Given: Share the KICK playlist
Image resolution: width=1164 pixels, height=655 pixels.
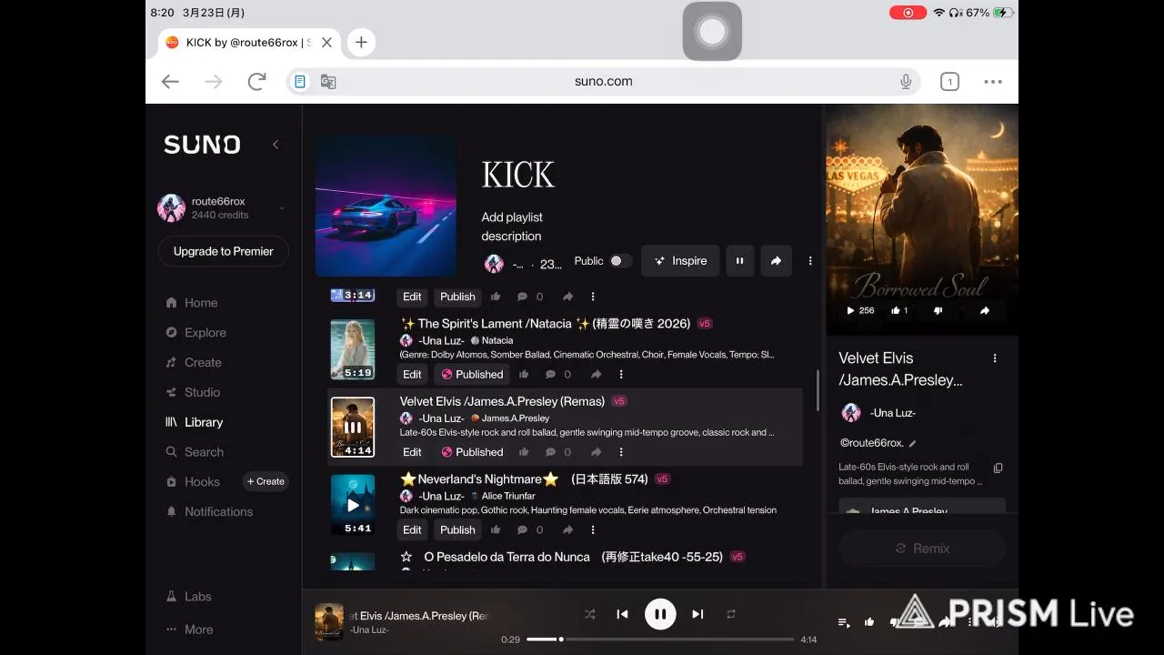Looking at the screenshot, I should point(776,261).
